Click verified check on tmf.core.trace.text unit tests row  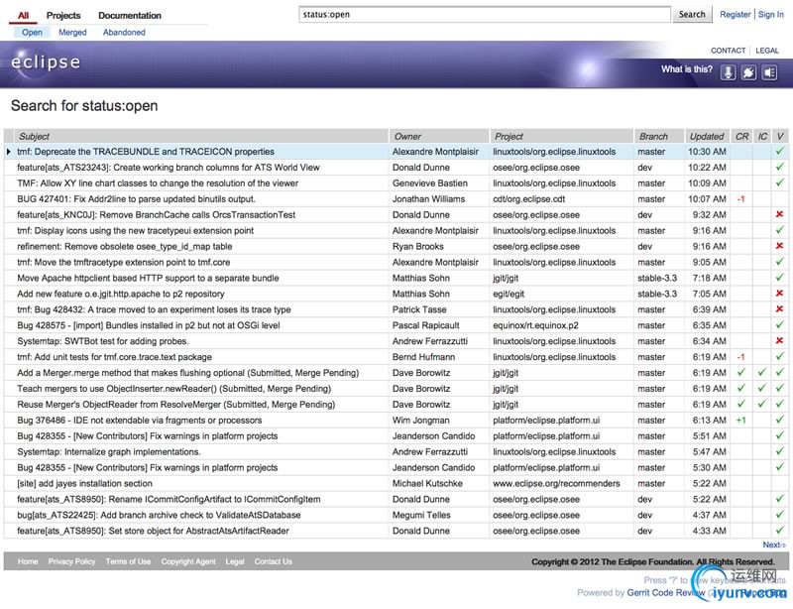(780, 356)
